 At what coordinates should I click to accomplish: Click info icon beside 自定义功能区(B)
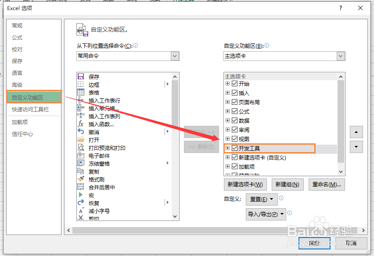click(266, 45)
